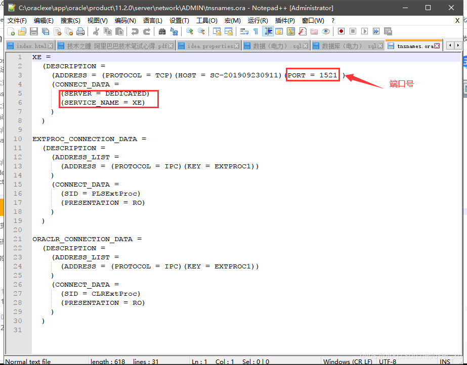Start macro recording with red dot

pos(342,31)
